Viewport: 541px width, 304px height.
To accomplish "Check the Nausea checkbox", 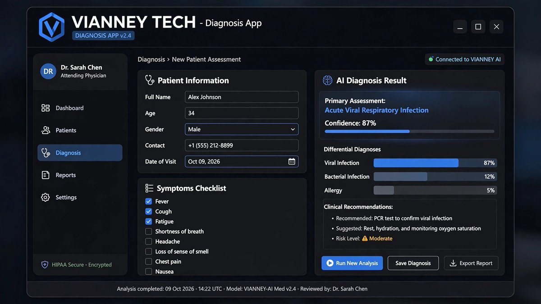I will point(148,272).
